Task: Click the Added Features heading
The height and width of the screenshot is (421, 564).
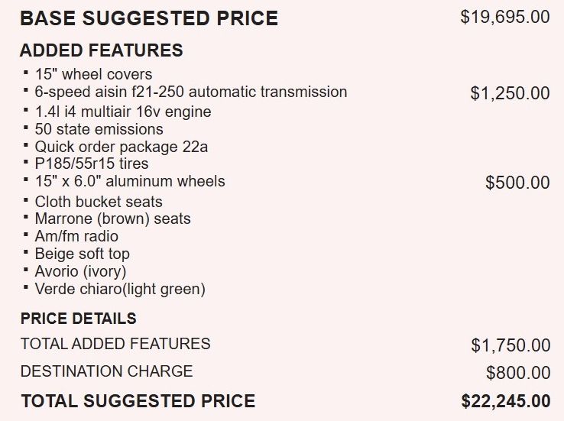Action: [x=101, y=51]
